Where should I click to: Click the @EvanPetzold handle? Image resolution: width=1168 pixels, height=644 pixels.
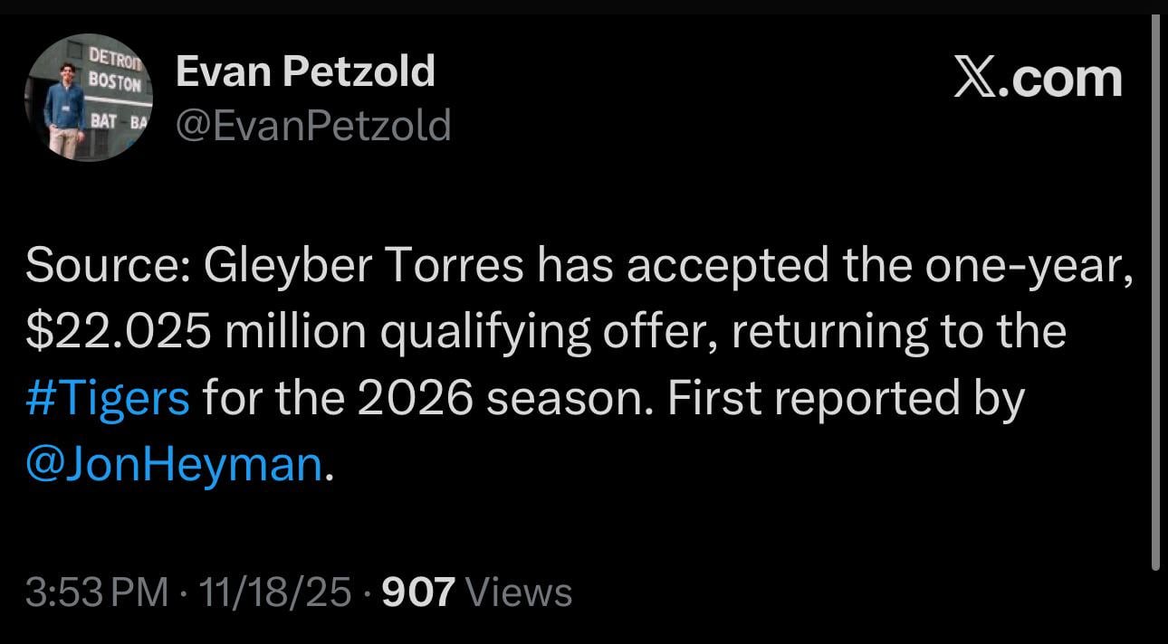(315, 126)
